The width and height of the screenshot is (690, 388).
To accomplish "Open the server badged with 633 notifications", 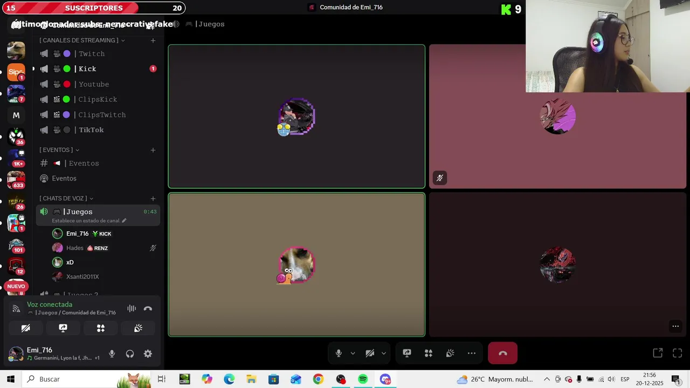I will (16, 179).
